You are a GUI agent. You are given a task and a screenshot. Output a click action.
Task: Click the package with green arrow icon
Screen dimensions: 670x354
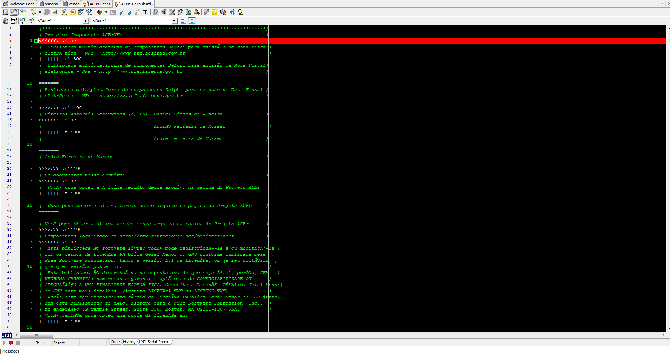[197, 12]
